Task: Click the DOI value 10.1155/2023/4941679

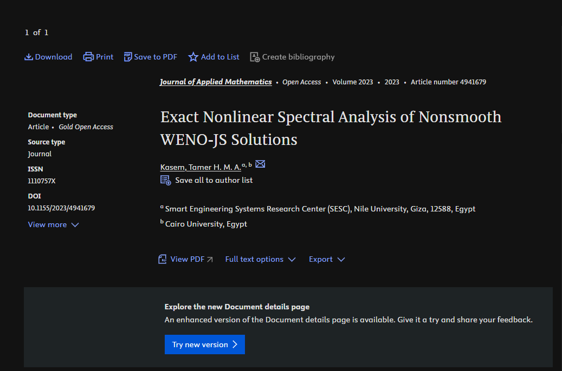Action: [61, 208]
